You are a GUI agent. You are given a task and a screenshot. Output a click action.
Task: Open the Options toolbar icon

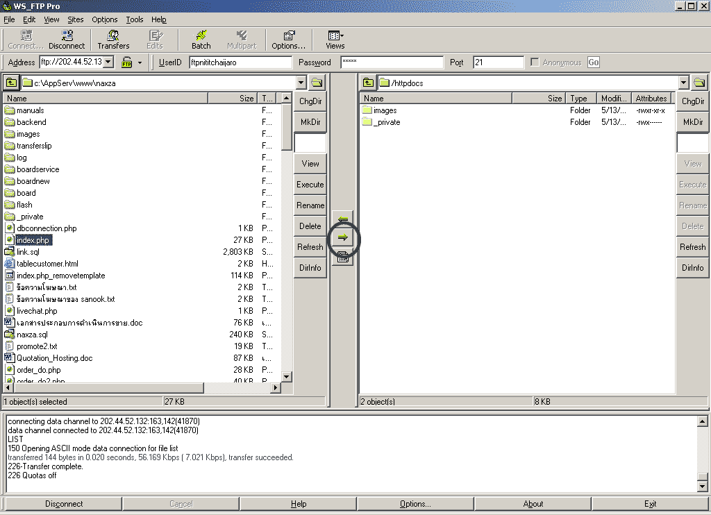[288, 40]
